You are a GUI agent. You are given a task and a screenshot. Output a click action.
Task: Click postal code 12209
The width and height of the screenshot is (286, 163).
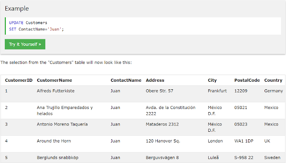coord(241,91)
